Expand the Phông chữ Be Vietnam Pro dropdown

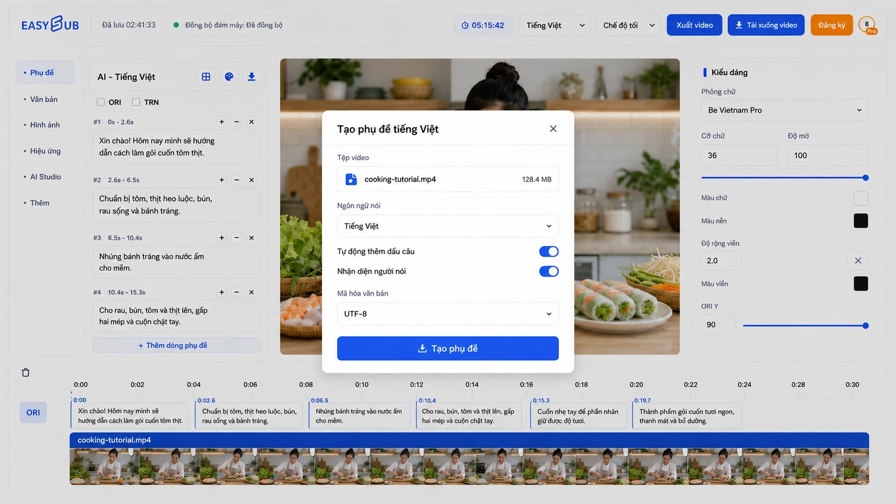785,110
